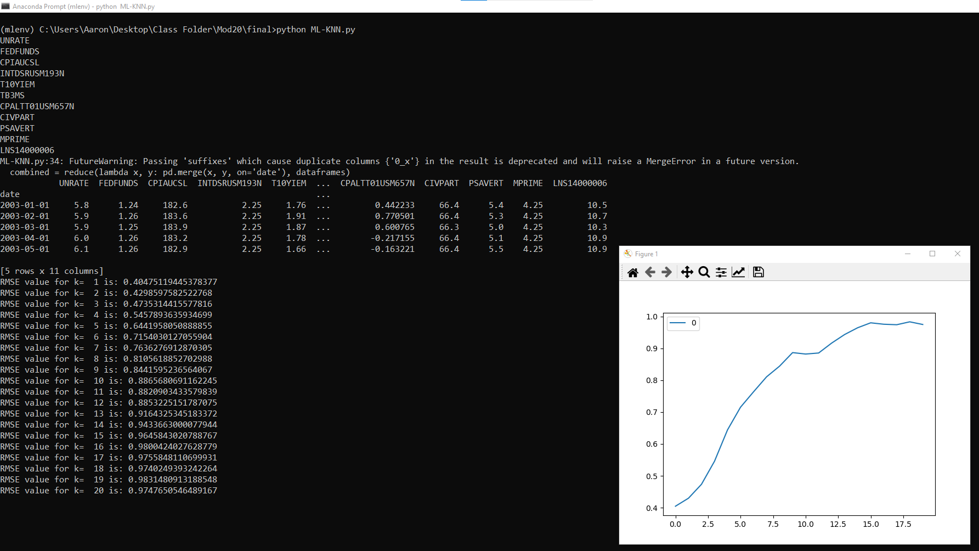The height and width of the screenshot is (551, 979).
Task: Open Edit axis and curve parameters
Action: [x=738, y=272]
